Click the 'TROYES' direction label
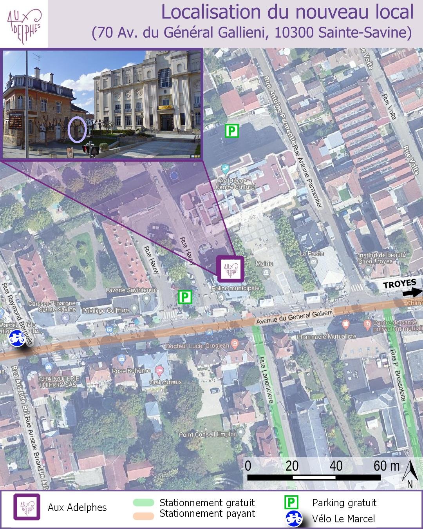The width and height of the screenshot is (423, 529). 399,284
